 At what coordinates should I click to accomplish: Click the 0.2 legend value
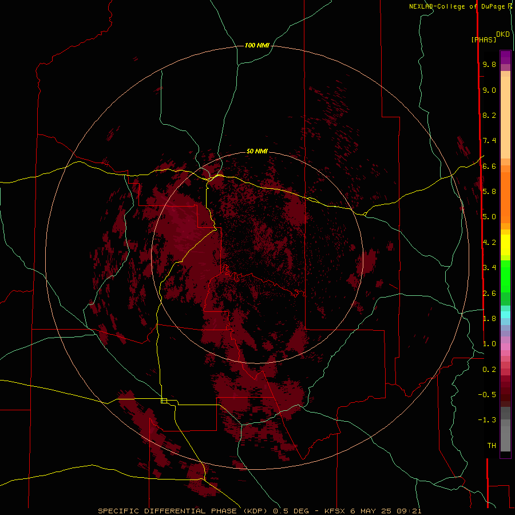pyautogui.click(x=489, y=370)
